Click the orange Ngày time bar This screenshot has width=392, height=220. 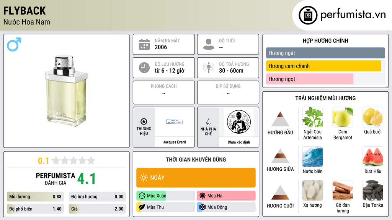tap(196, 178)
